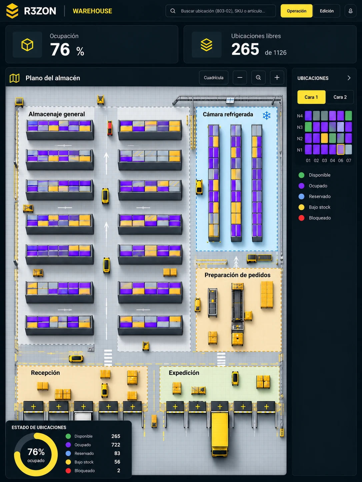Select purple occupied cell N1 column 01

(308, 149)
